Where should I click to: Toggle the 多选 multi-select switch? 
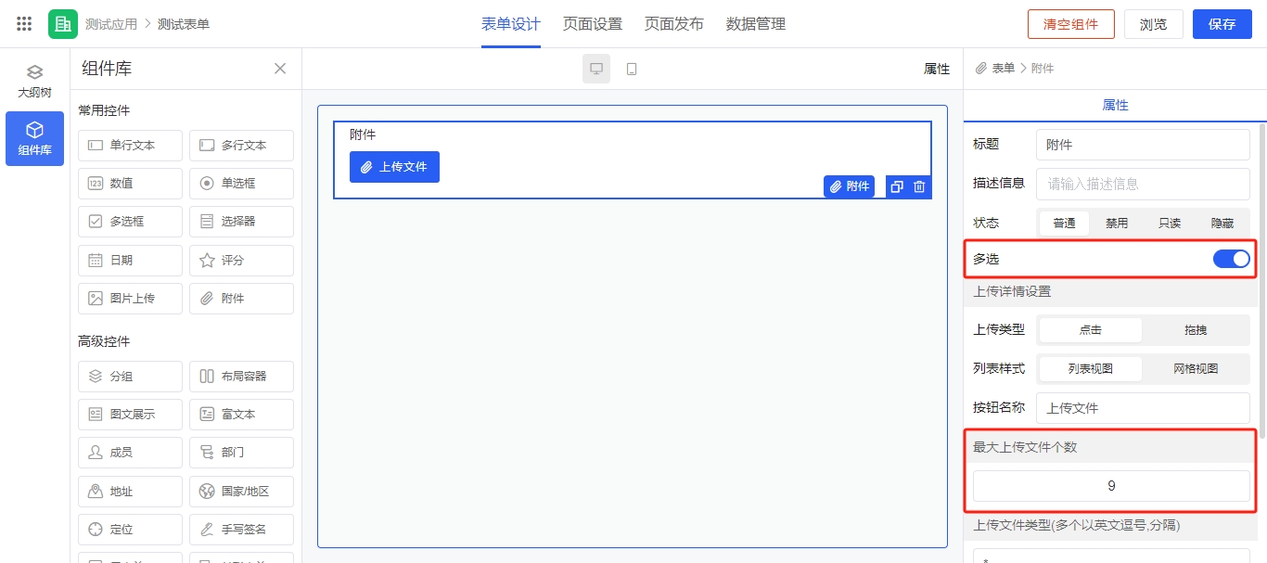pos(1232,259)
